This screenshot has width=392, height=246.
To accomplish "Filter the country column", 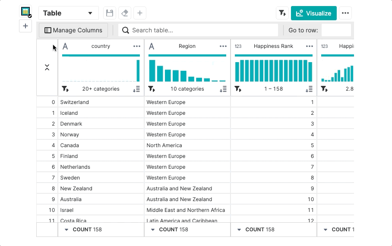I will [65, 89].
